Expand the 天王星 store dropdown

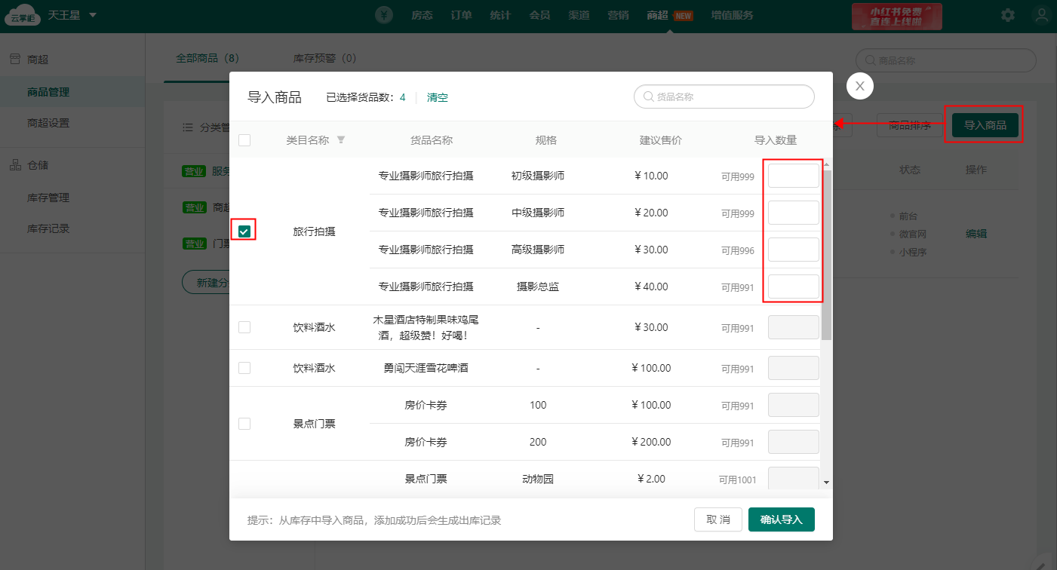click(93, 15)
